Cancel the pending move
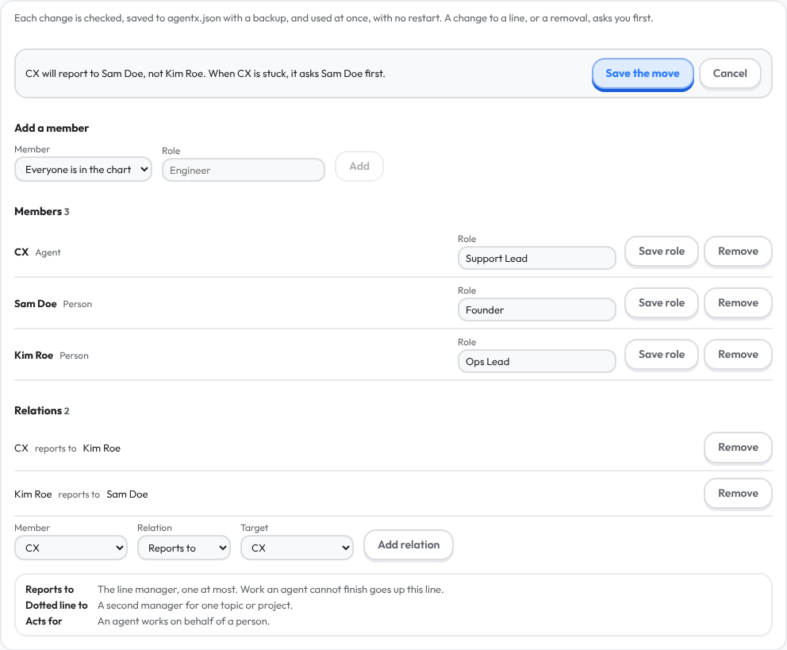787x650 pixels. point(730,74)
